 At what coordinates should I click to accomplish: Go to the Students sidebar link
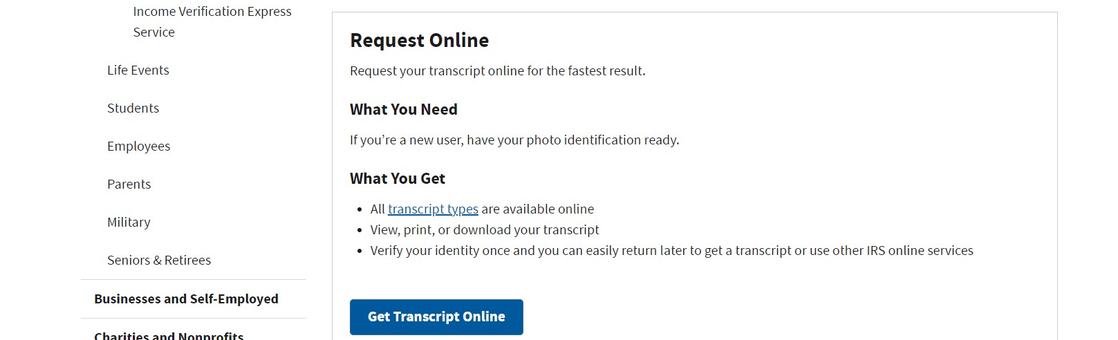coord(133,108)
